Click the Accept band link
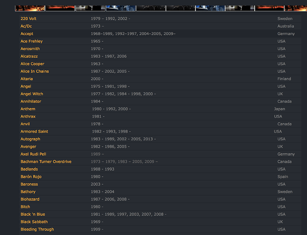The image size is (307, 235). (x=27, y=34)
